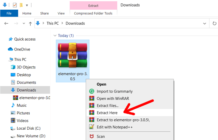This screenshot has height=140, width=218.
Task: Click the New Volume (D:) drive icon
Action: [13, 137]
